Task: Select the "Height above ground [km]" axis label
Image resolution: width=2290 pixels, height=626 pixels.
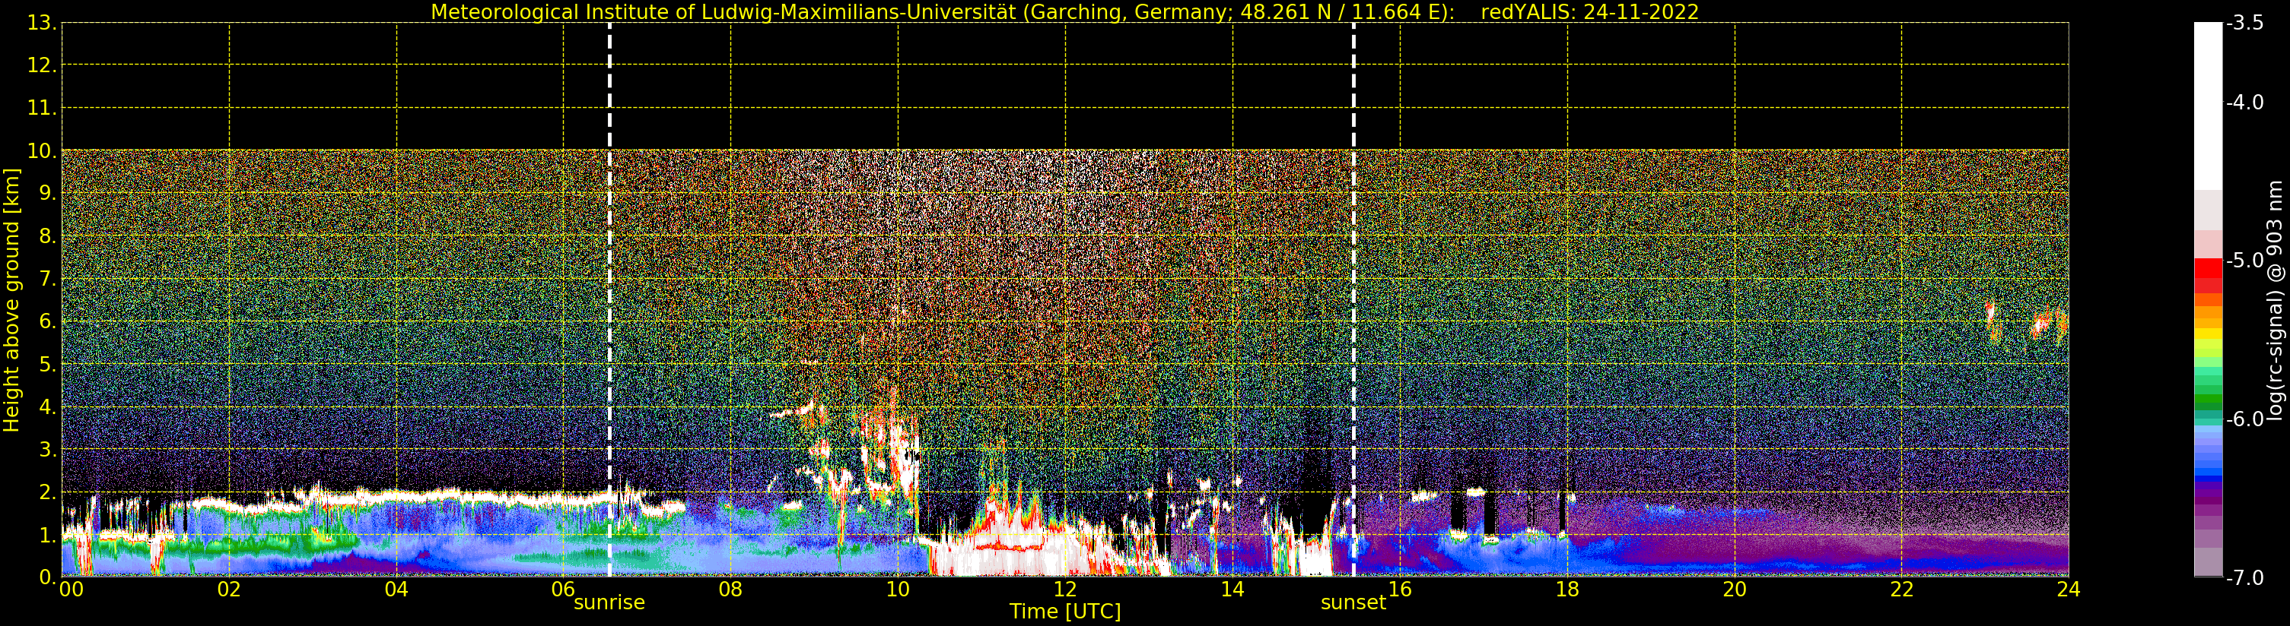Action: point(11,300)
